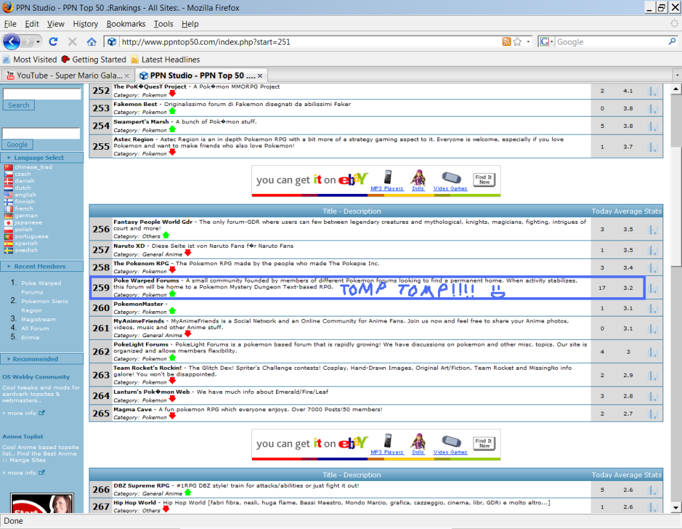Close the PPN Studio tab
Screen dimensions: 682x529
point(260,76)
